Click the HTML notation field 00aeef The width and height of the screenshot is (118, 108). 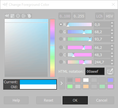tap(95, 71)
